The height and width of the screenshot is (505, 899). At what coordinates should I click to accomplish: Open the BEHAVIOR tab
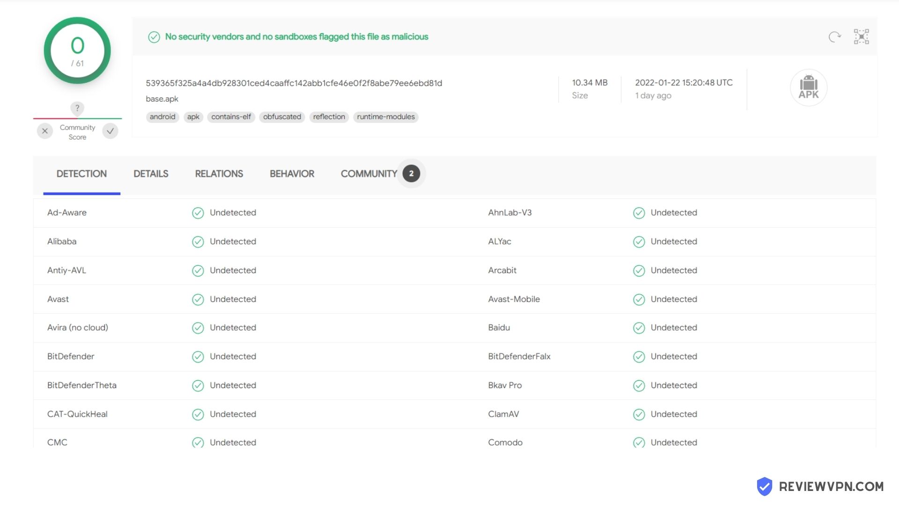coord(292,173)
